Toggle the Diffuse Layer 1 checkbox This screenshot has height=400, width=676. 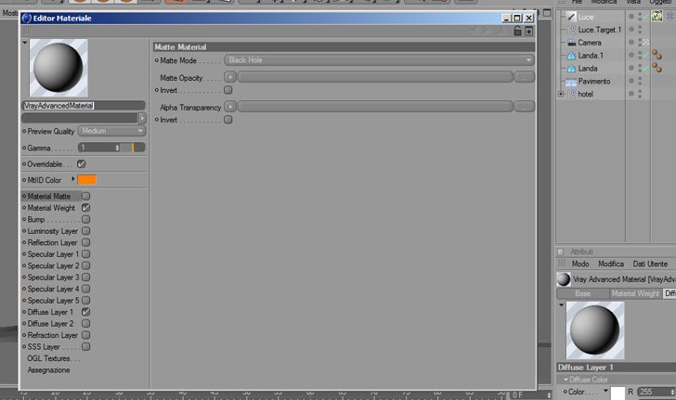tap(85, 312)
